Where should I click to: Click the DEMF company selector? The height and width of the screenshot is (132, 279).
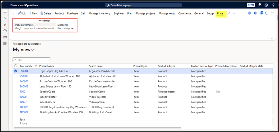click(251, 5)
